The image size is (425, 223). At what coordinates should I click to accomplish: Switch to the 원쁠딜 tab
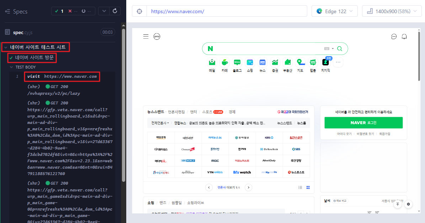(177, 203)
